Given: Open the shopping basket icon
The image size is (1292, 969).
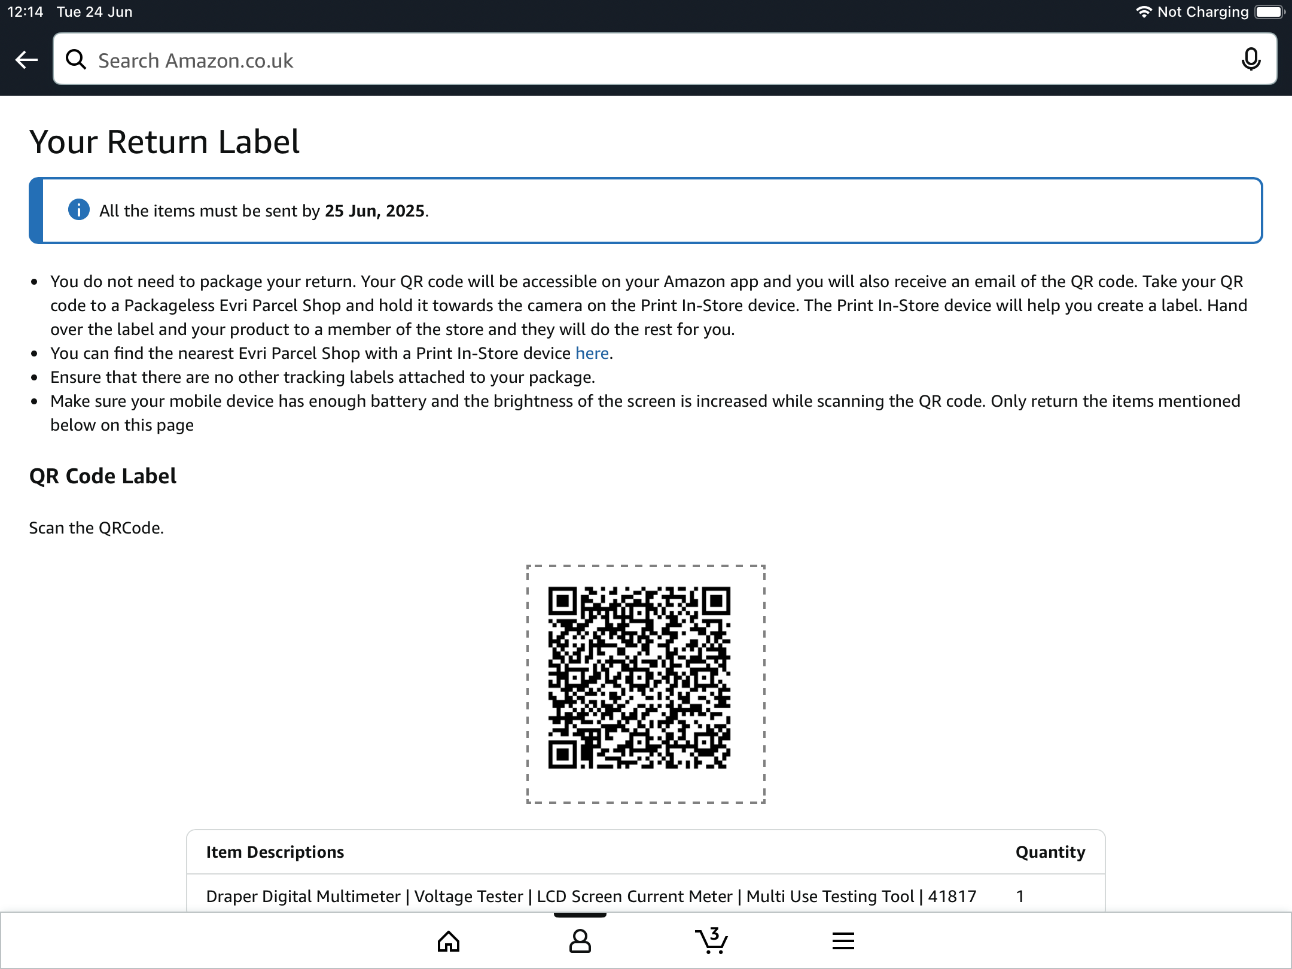Looking at the screenshot, I should 712,941.
